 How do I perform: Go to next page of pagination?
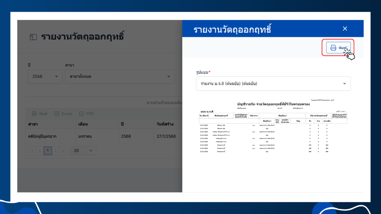coord(55,151)
